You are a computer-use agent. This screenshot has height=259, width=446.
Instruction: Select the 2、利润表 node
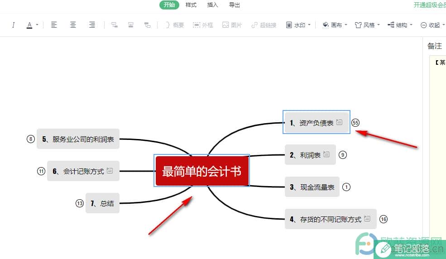[310, 155]
